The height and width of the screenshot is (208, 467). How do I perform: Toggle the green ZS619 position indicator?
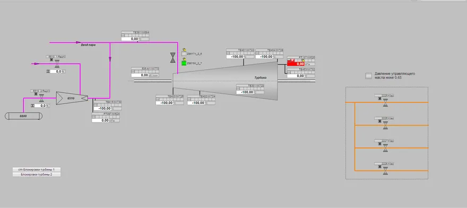184,64
